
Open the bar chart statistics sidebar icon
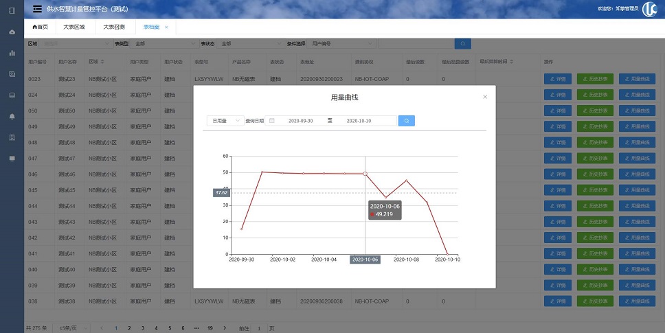point(12,53)
